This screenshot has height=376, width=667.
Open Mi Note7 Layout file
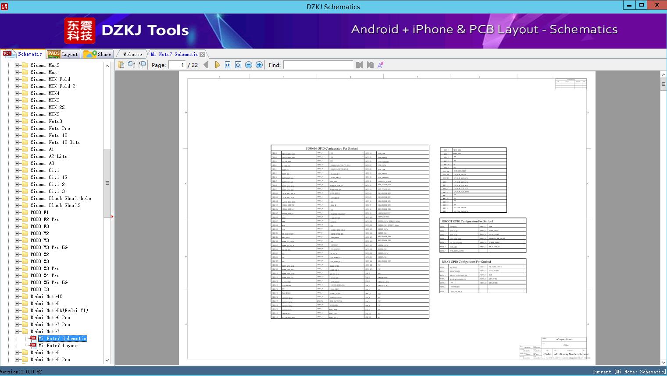(58, 345)
